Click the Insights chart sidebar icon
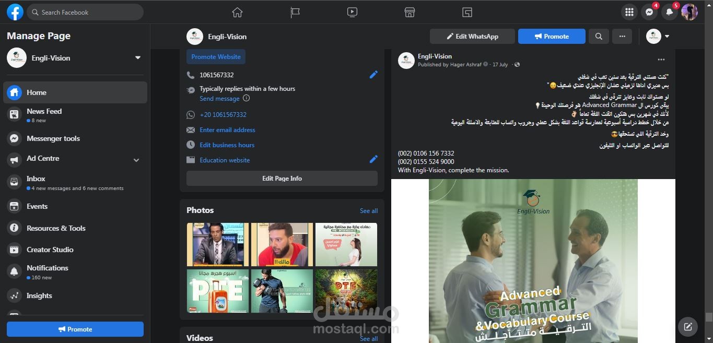The width and height of the screenshot is (713, 343). pos(15,295)
